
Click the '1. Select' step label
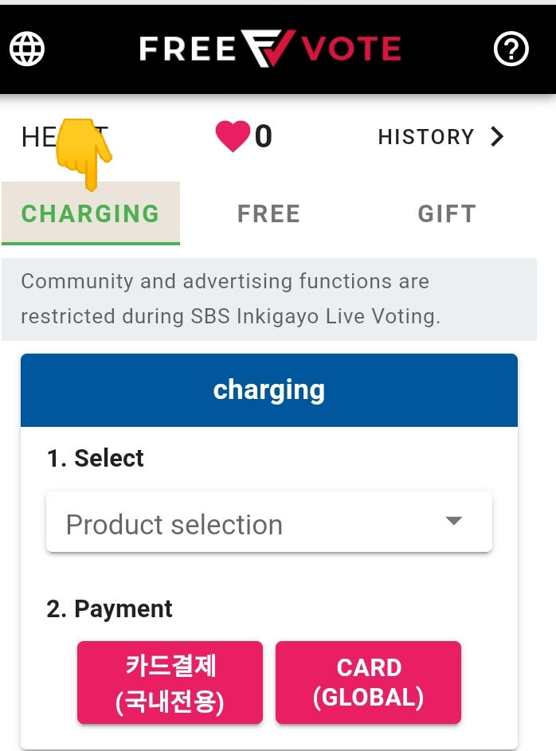point(96,458)
